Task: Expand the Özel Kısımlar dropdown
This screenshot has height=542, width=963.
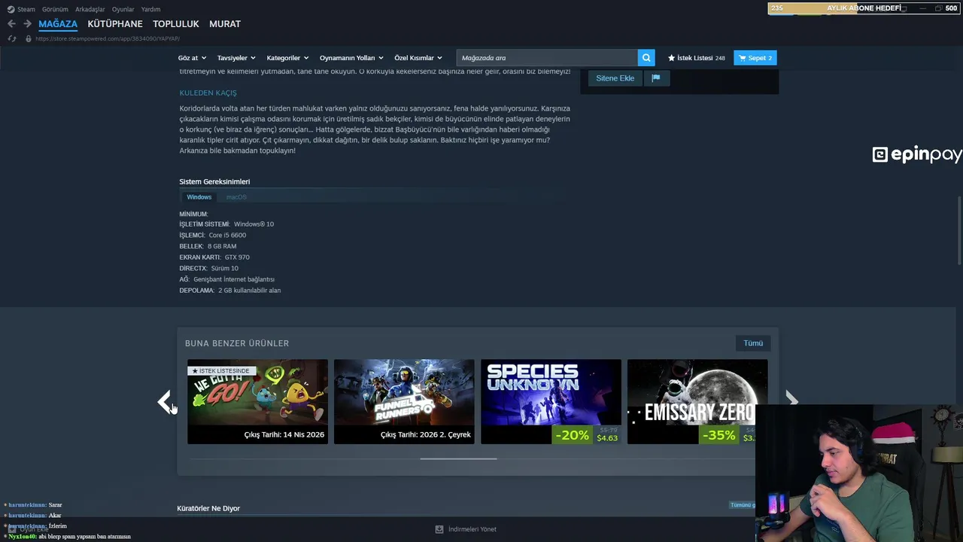Action: click(418, 58)
